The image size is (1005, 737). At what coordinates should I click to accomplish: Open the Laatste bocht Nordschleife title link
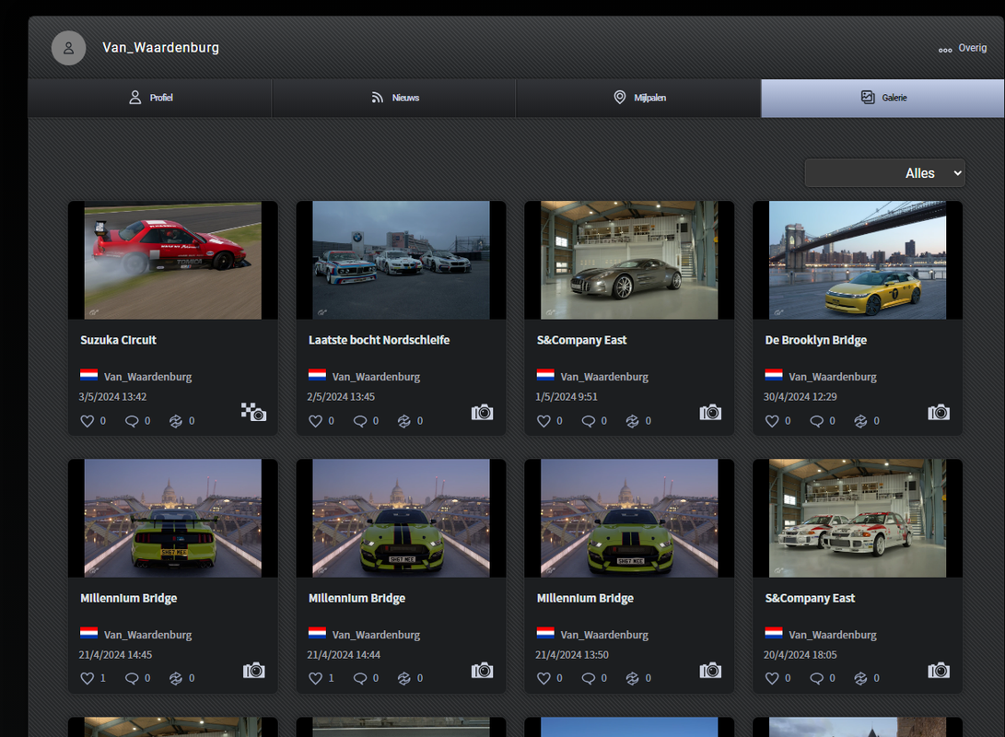380,340
